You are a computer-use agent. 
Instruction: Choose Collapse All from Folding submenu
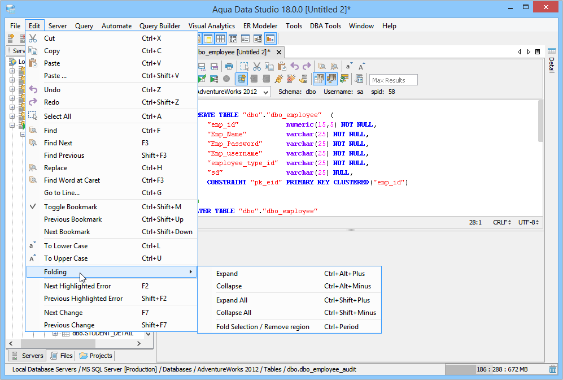pos(234,313)
